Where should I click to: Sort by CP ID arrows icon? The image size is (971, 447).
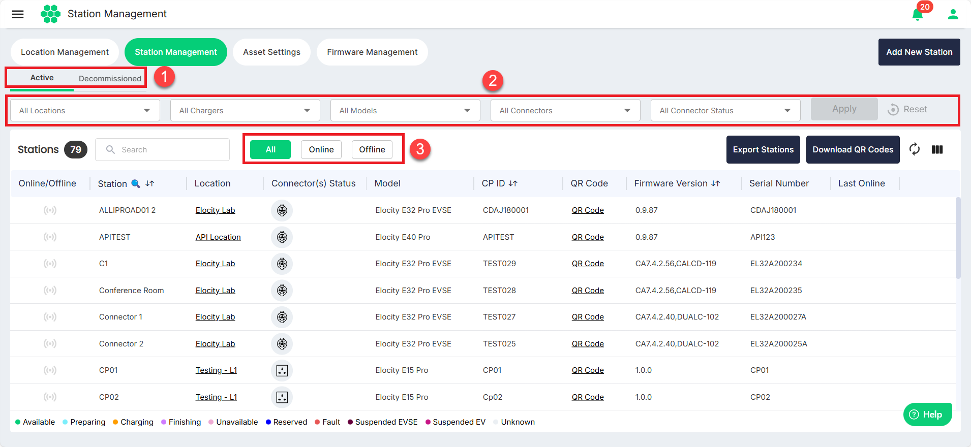tap(512, 183)
